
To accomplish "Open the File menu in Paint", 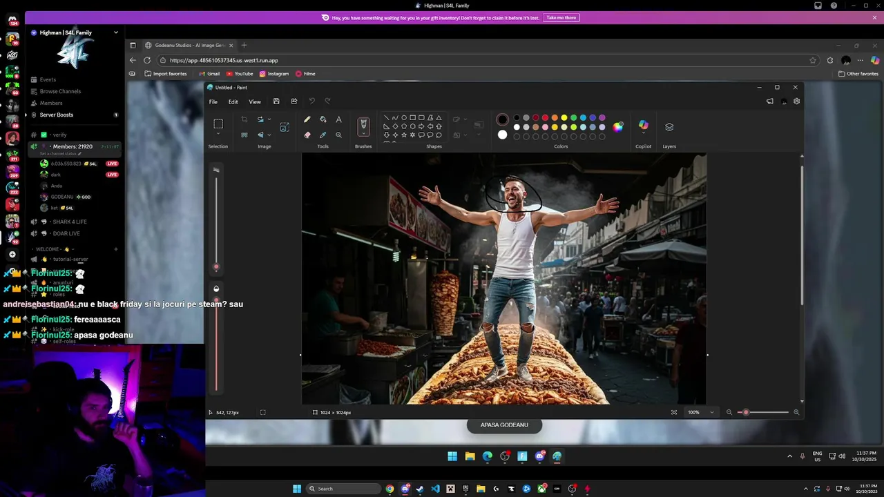I will 213,102.
